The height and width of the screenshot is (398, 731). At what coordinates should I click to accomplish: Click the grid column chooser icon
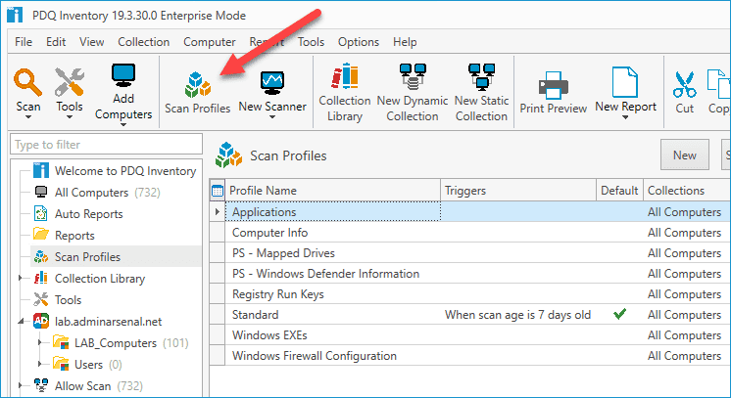pyautogui.click(x=218, y=191)
